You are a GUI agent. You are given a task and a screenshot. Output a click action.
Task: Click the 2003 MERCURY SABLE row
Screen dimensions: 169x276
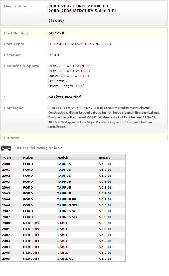click(63, 241)
